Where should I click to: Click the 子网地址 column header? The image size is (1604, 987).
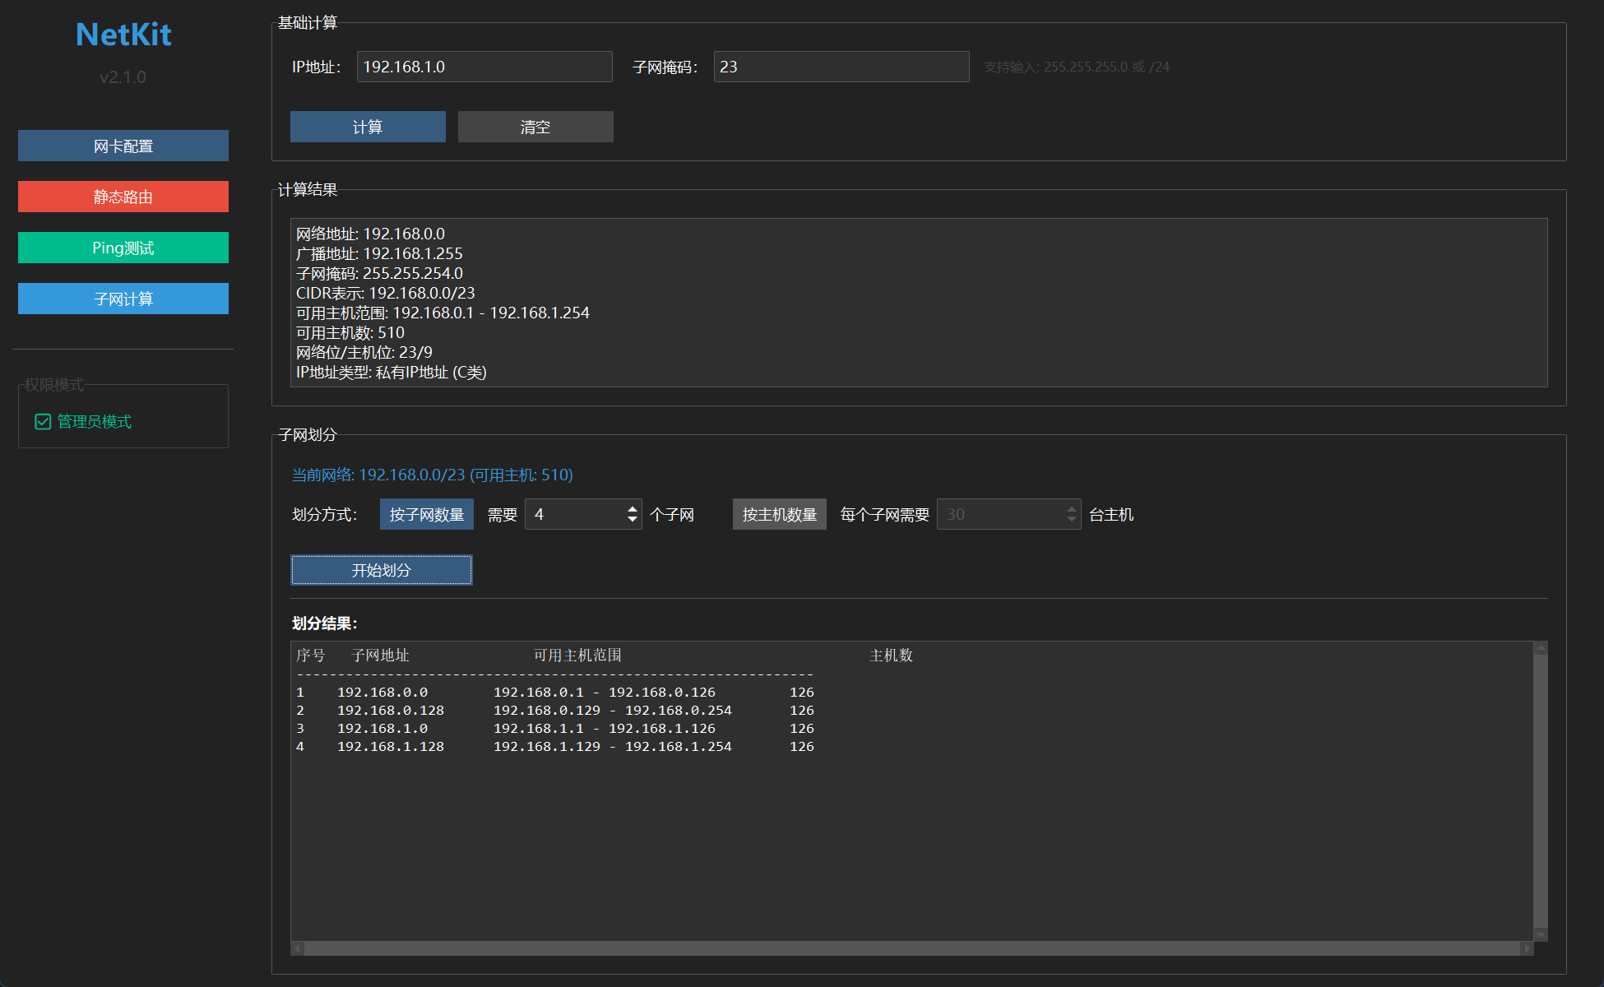click(x=380, y=656)
